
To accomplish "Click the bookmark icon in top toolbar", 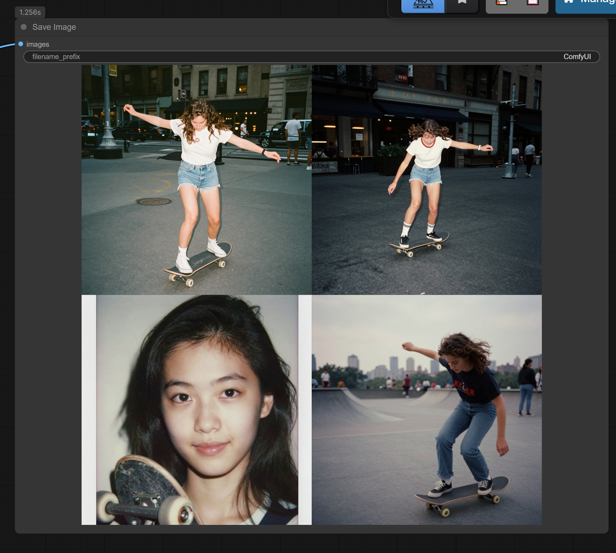I will tap(462, 4).
